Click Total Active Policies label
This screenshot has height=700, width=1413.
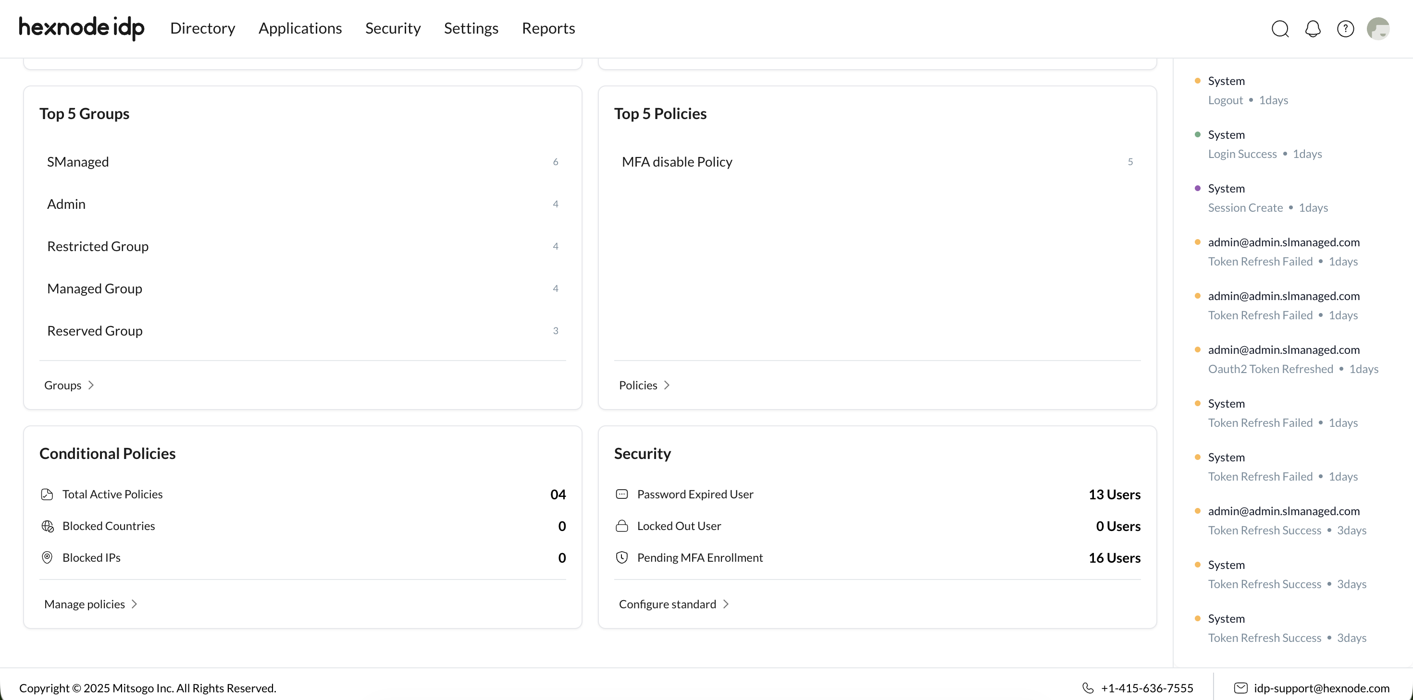112,495
